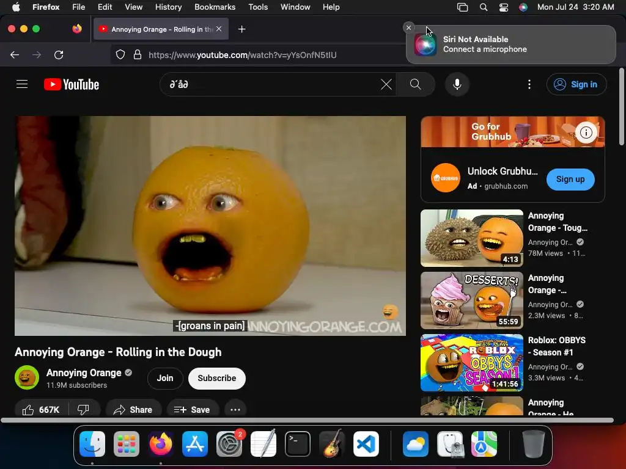
Task: Open the History menu
Action: [168, 7]
